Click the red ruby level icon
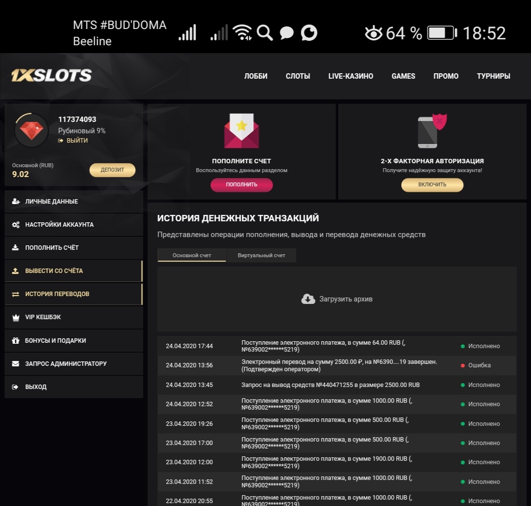The height and width of the screenshot is (506, 531). tap(31, 130)
